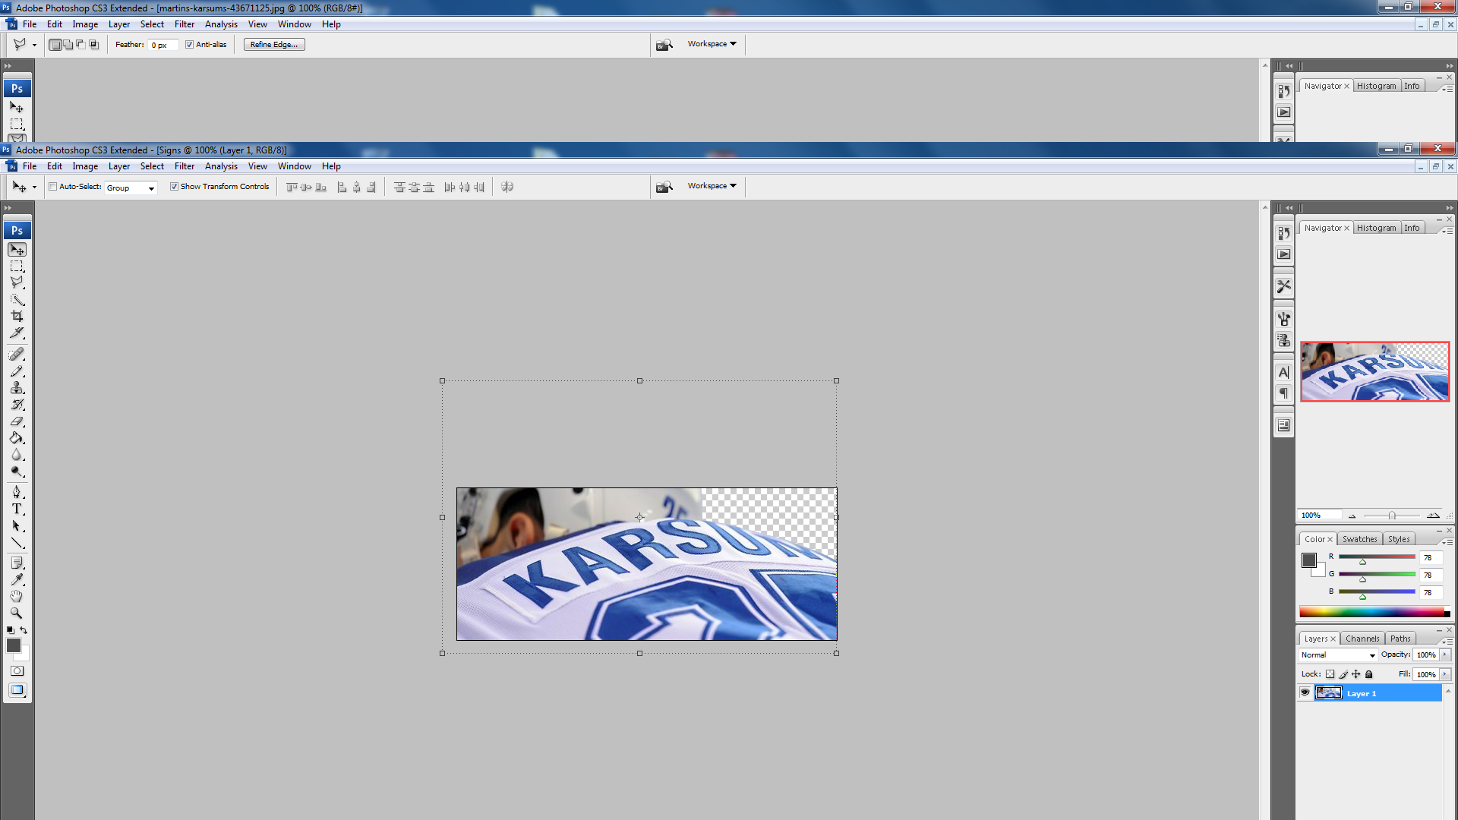Change screen mode button in toolbox

17,690
